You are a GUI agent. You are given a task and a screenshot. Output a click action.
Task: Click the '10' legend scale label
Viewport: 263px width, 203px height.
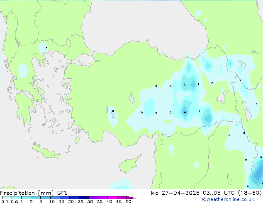[x=52, y=201]
